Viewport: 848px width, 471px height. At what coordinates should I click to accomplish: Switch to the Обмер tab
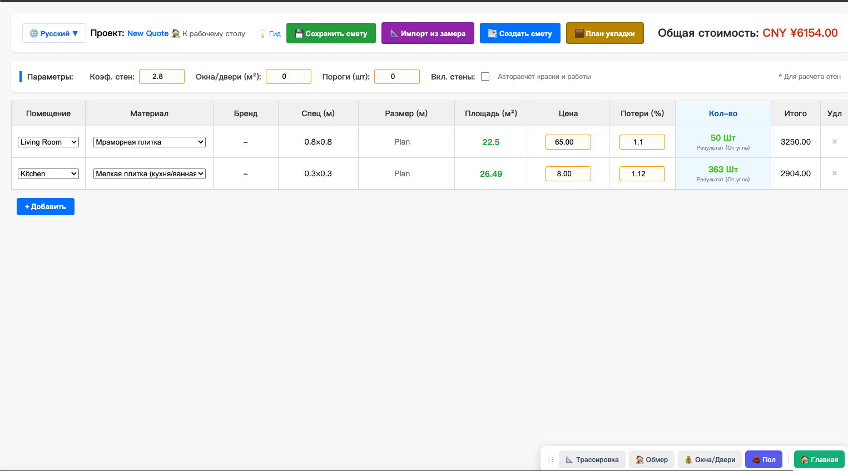652,460
